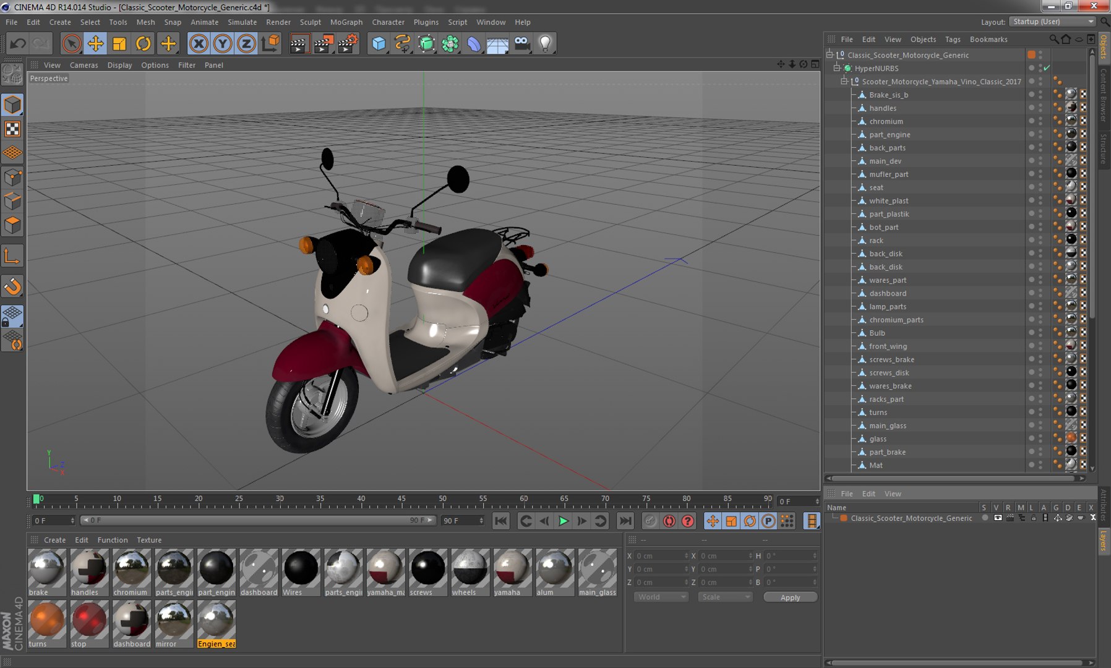Select the stop red material swatch
Image resolution: width=1111 pixels, height=668 pixels.
pyautogui.click(x=89, y=624)
